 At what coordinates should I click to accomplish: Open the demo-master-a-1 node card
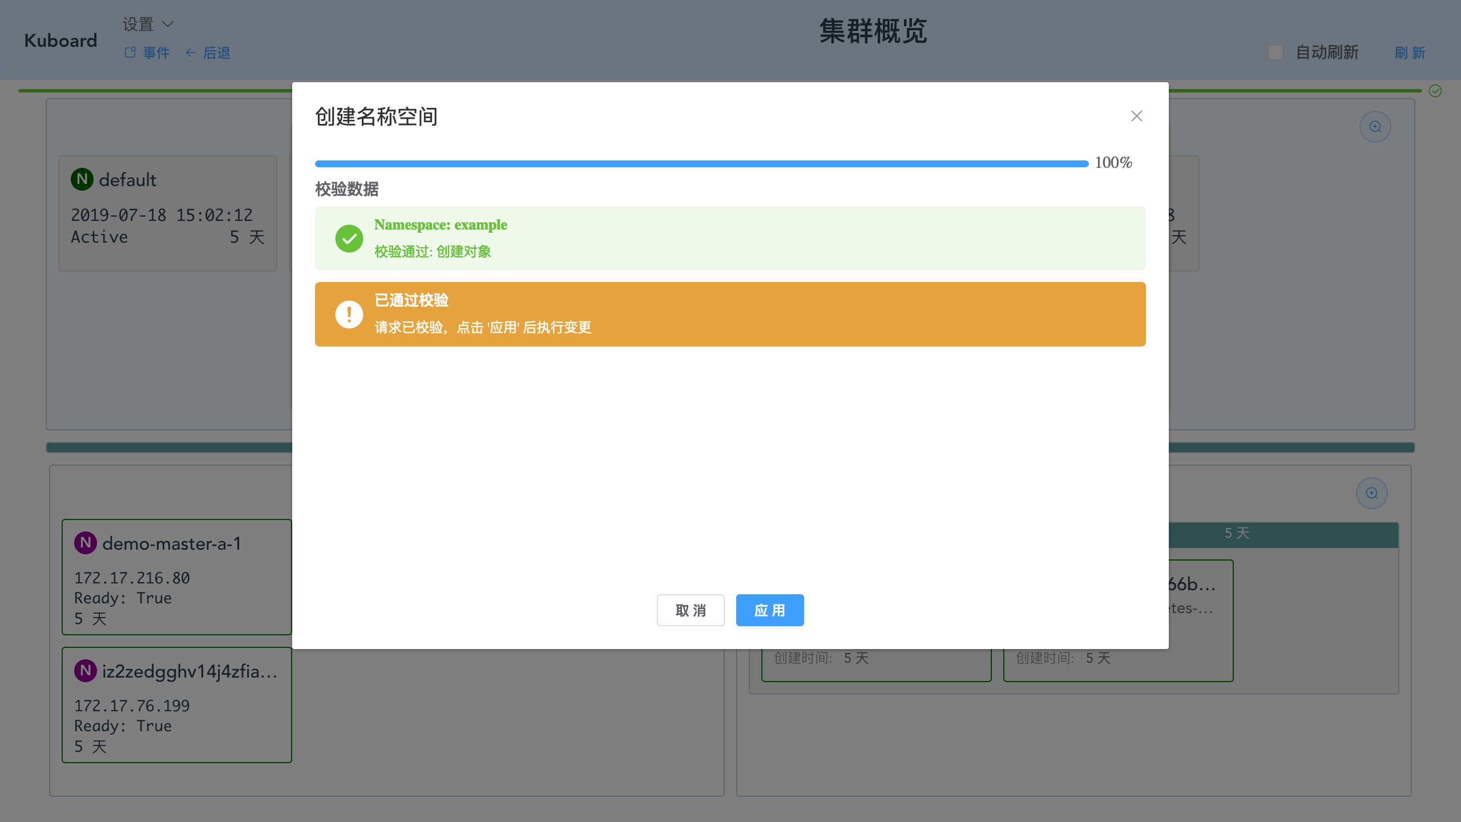point(176,577)
